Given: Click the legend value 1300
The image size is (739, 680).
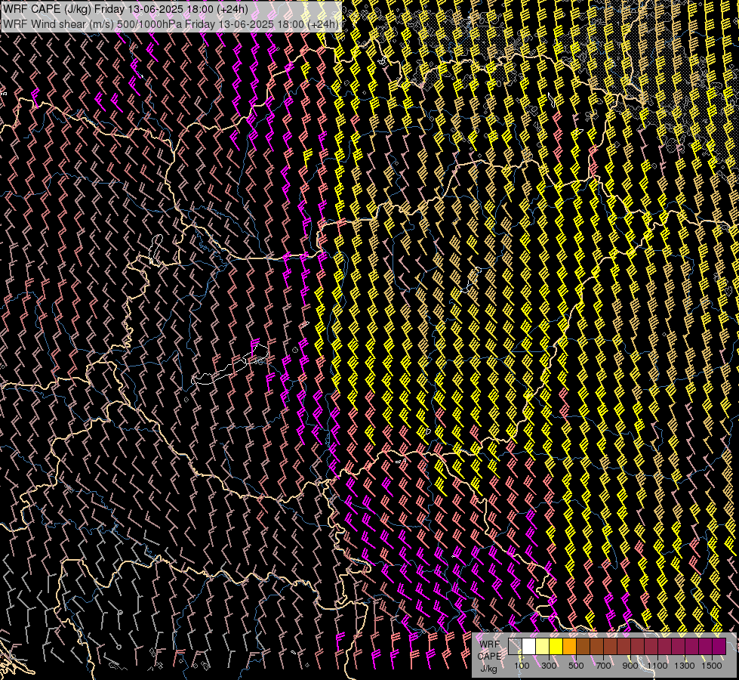Looking at the screenshot, I should pos(685,666).
